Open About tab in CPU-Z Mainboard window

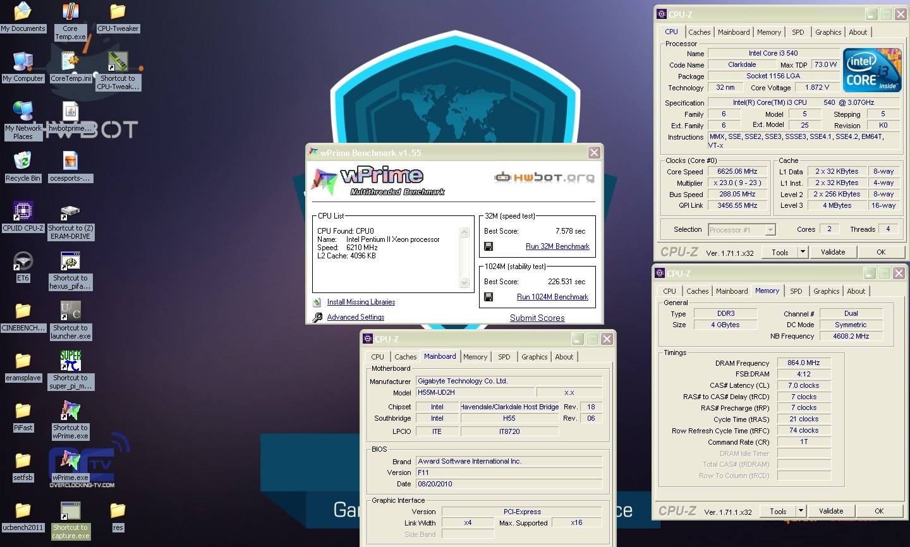564,357
